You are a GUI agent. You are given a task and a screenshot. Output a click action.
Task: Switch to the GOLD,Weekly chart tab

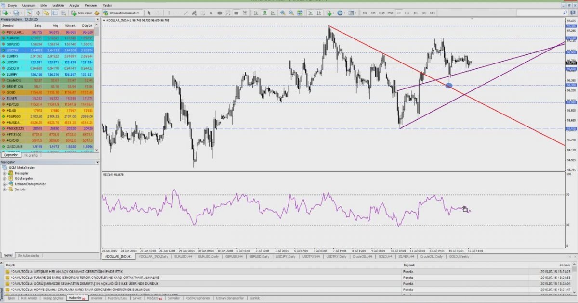[x=460, y=257]
